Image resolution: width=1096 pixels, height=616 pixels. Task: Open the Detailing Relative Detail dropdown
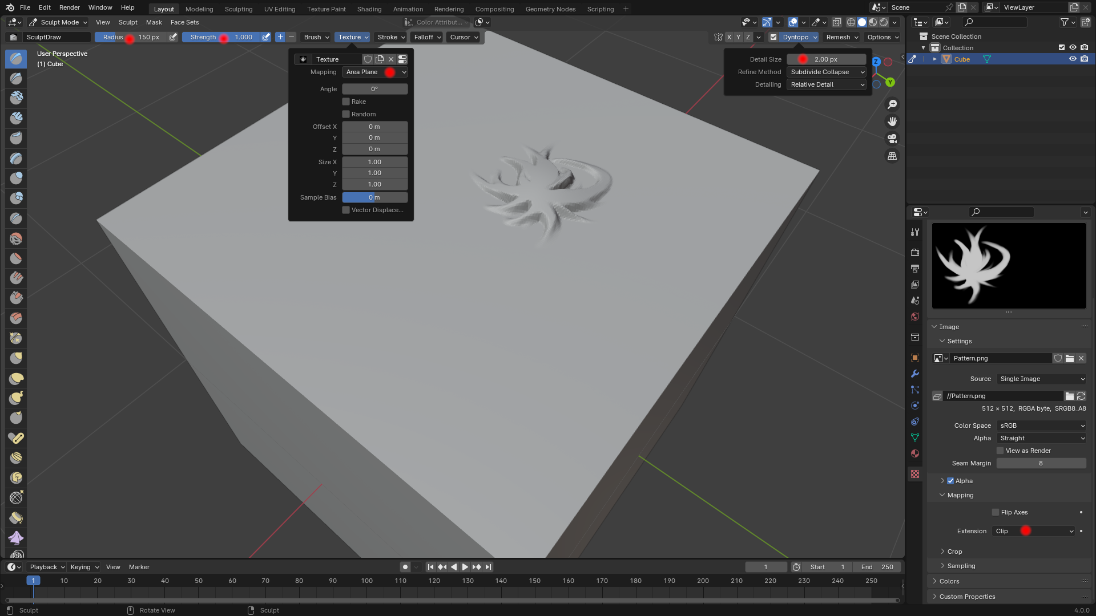point(827,84)
